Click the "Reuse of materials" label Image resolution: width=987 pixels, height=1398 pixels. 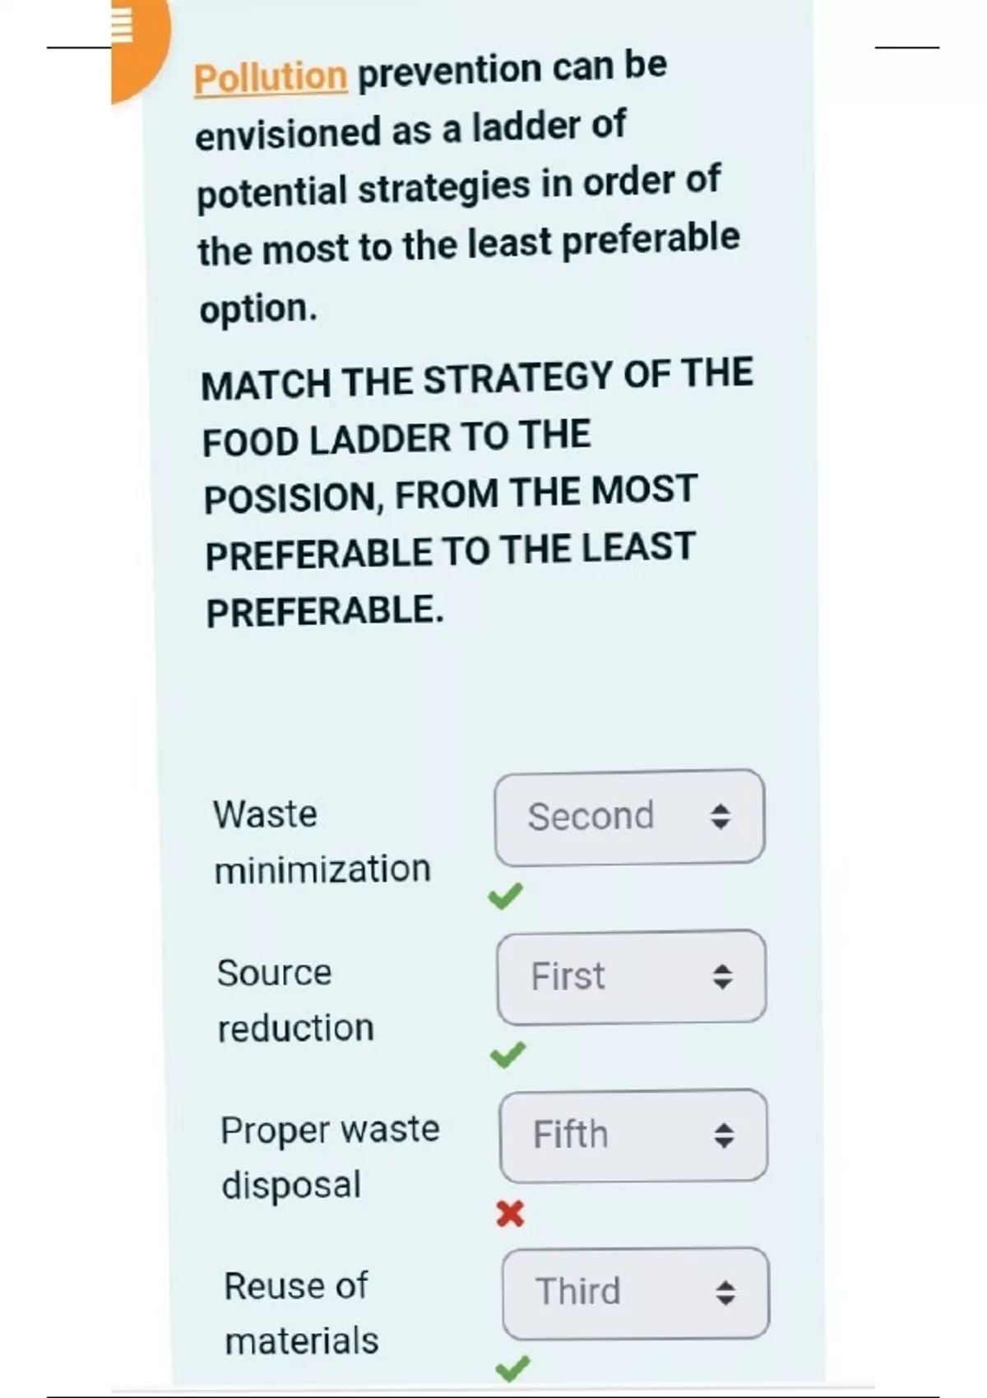(300, 1313)
